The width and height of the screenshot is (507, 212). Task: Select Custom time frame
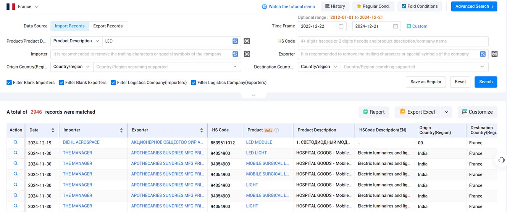point(417,26)
